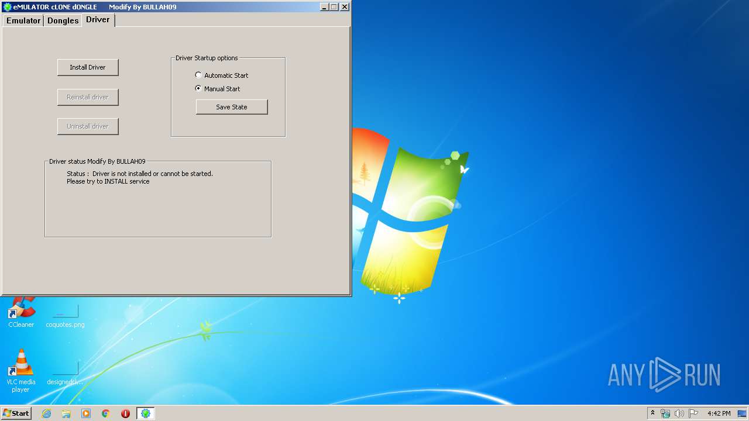Screen dimensions: 749x421
Task: Click the disabled Uninstall driver button
Action: coord(88,126)
